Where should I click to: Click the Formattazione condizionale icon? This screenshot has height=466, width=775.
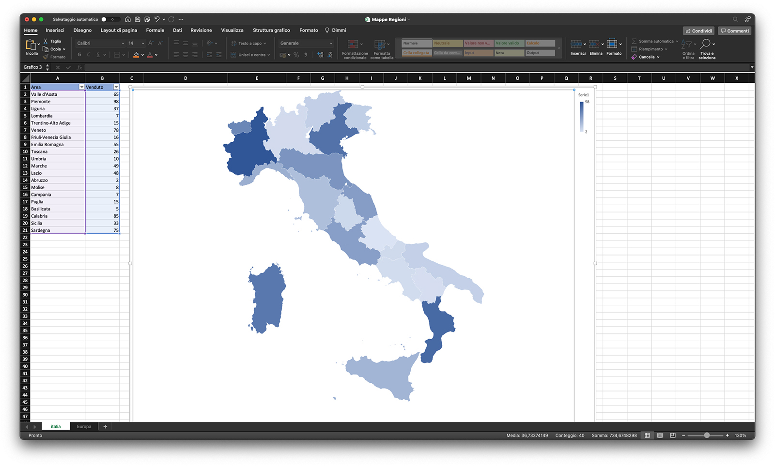(354, 45)
